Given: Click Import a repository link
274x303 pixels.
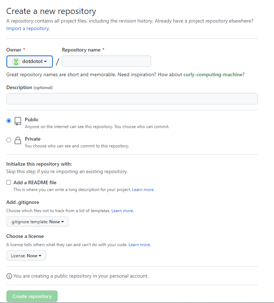Looking at the screenshot, I should click(27, 28).
